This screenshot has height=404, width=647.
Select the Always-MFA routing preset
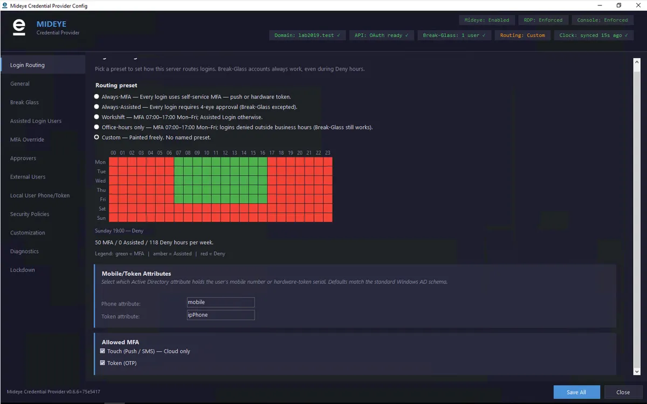pyautogui.click(x=97, y=97)
